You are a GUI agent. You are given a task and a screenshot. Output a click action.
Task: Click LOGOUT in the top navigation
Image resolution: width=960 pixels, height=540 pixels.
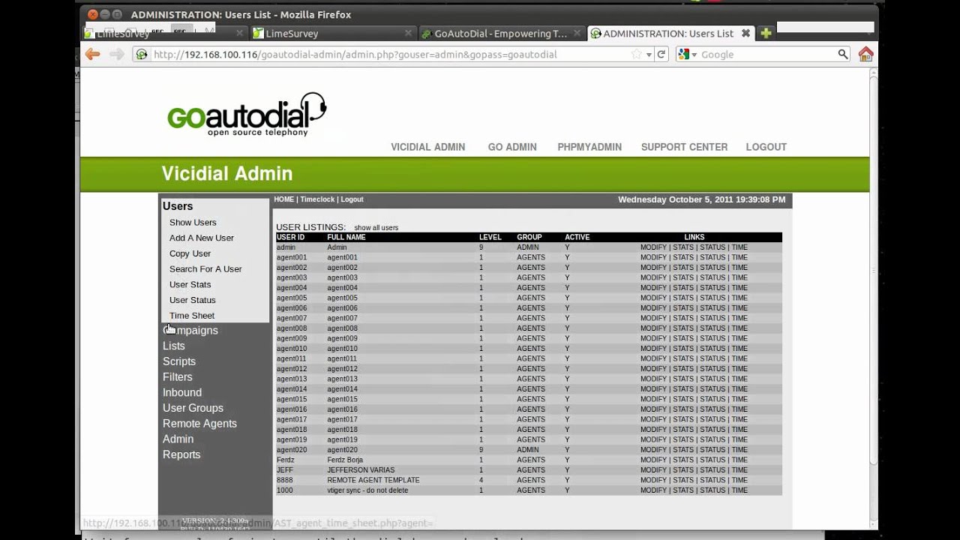[766, 147]
